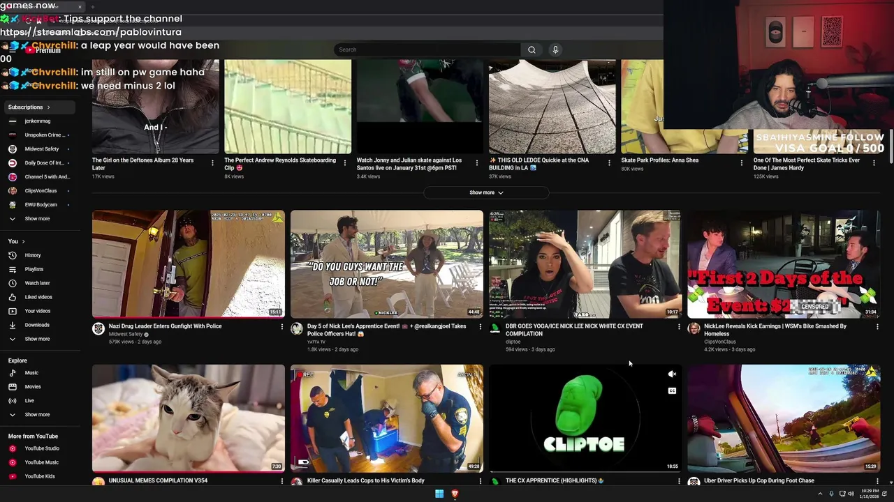
Task: Open YouTube Studio
Action: pyautogui.click(x=42, y=448)
